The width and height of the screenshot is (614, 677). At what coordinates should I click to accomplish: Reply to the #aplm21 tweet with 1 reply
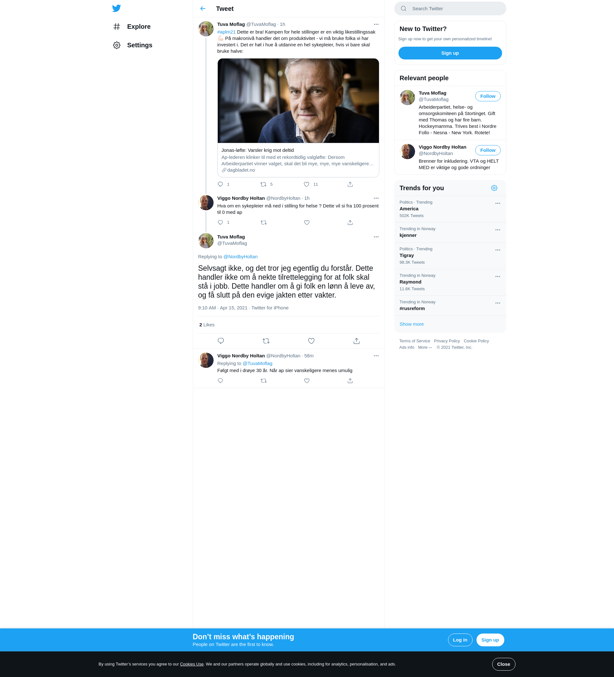click(x=220, y=184)
